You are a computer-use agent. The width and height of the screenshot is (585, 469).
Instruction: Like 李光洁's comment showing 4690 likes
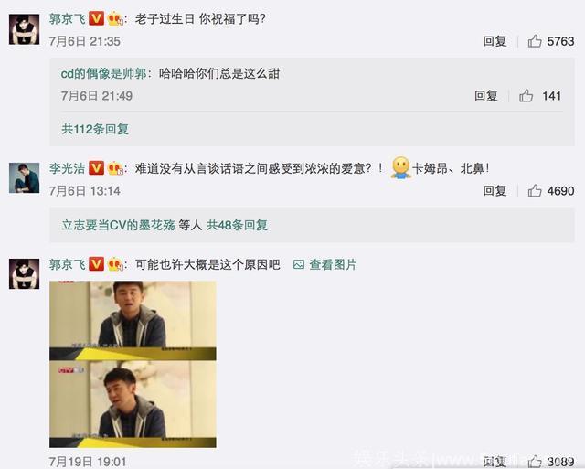pyautogui.click(x=535, y=191)
